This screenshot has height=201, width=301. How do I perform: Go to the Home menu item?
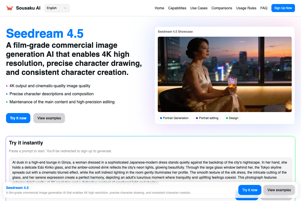pyautogui.click(x=159, y=8)
